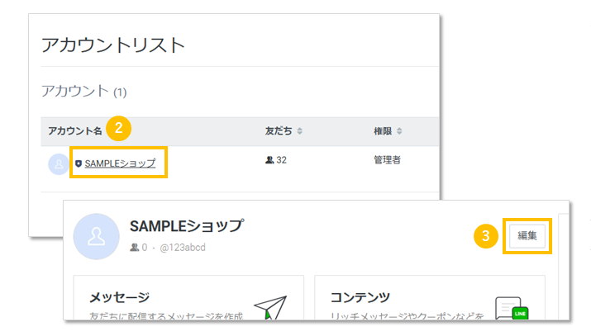Sort accounts by 権限 column arrows
Image resolution: width=591 pixels, height=336 pixels.
pos(401,131)
